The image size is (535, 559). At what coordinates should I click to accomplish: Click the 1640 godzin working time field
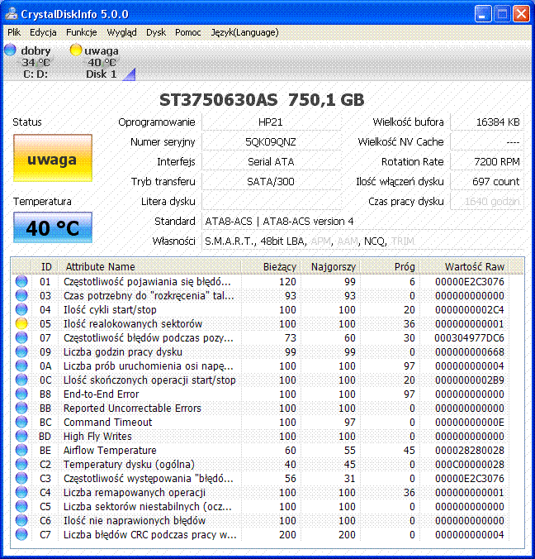(x=486, y=202)
